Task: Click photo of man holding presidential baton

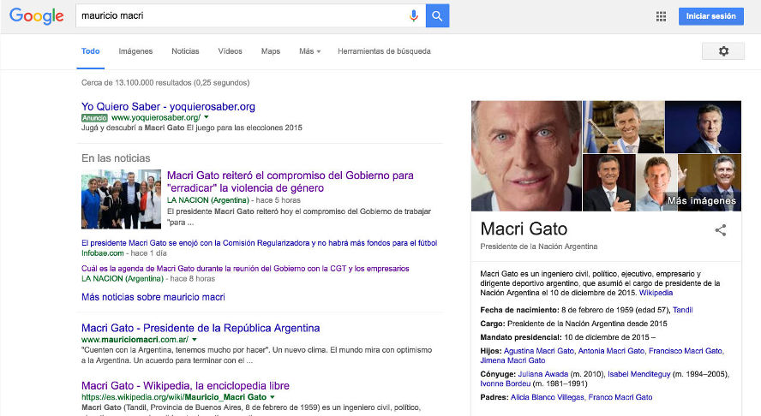Action: pos(623,127)
